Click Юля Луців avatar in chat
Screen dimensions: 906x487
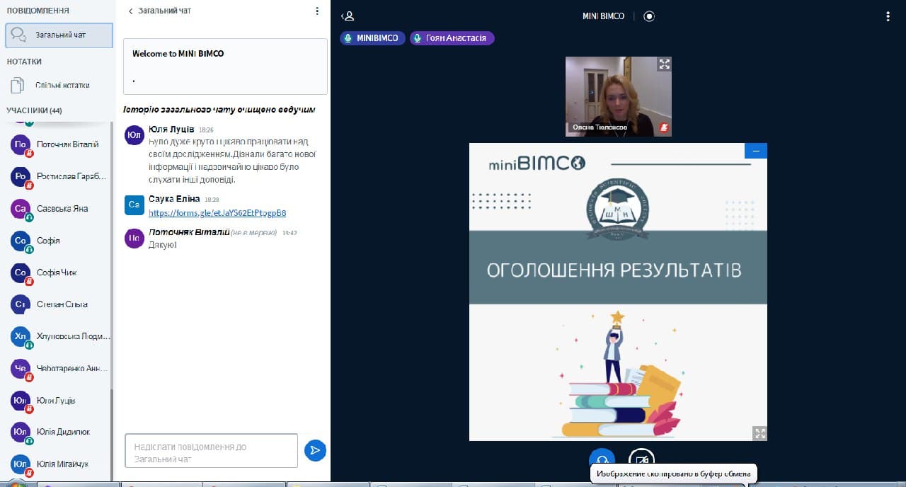(134, 135)
